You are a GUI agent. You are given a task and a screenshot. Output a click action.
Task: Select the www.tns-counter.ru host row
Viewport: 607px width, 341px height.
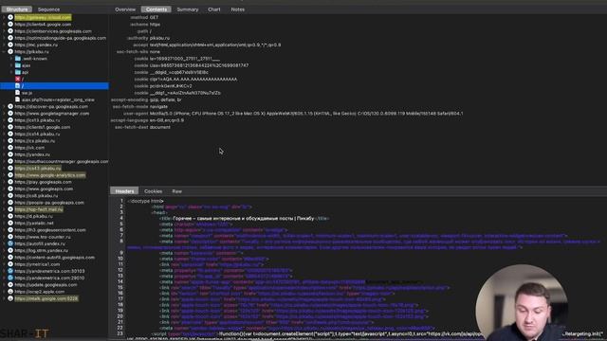point(43,237)
